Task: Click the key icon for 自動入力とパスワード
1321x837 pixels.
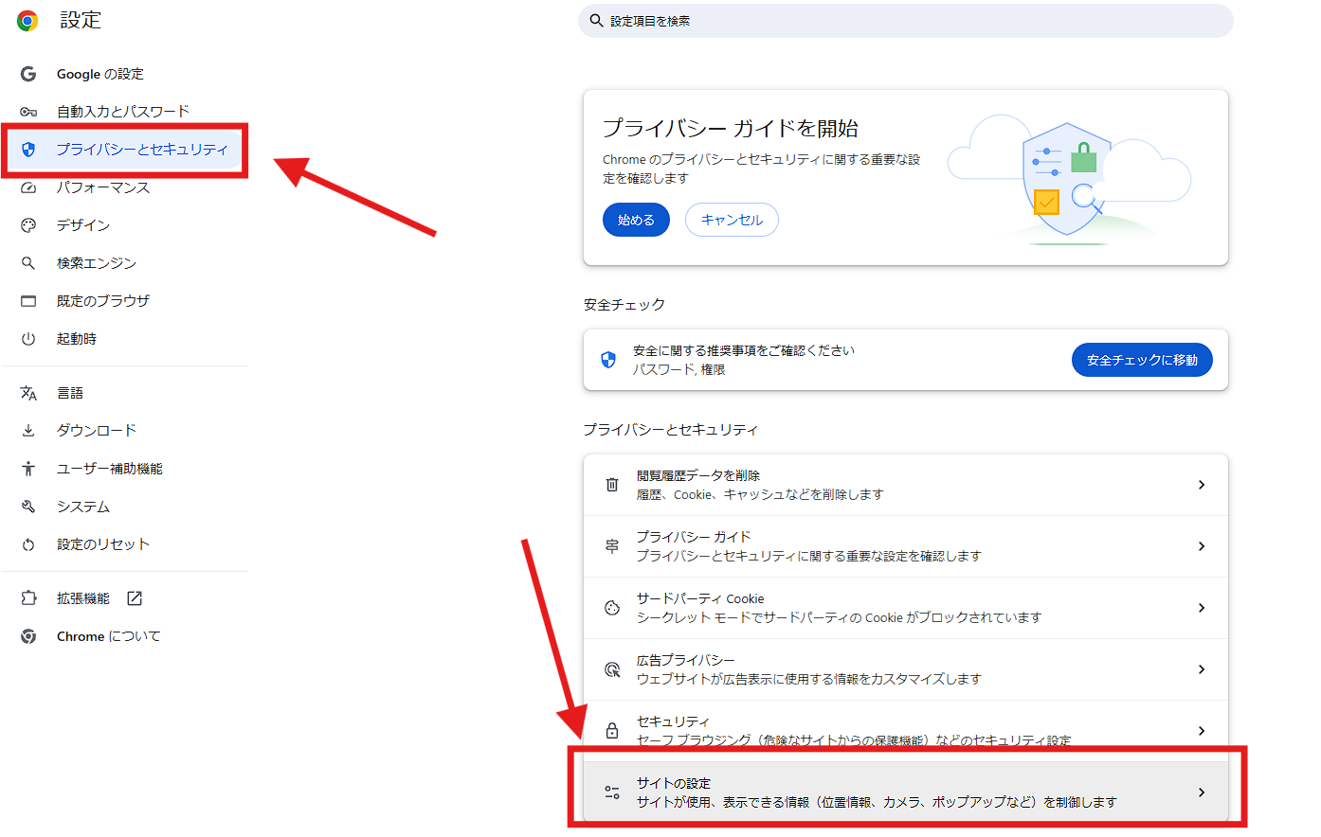Action: coord(28,112)
